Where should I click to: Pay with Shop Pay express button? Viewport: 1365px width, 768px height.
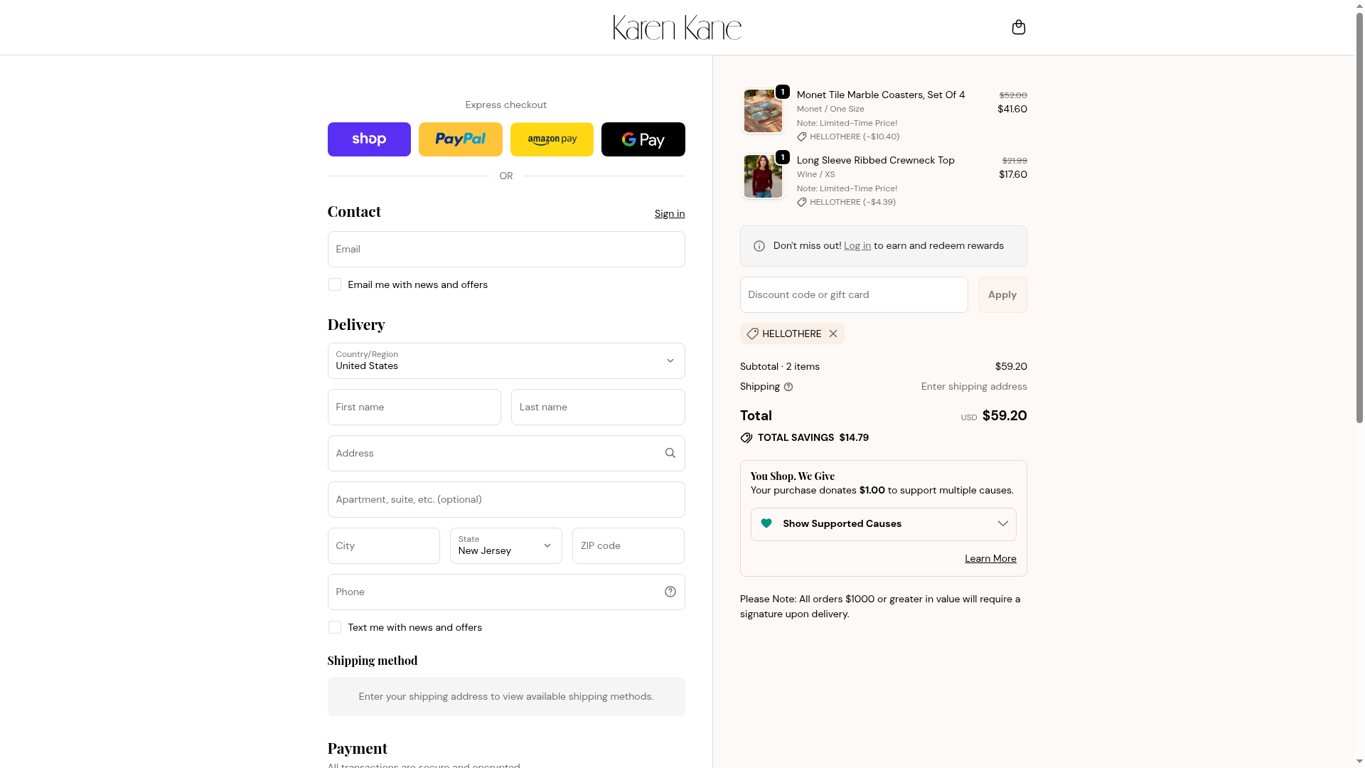coord(369,139)
